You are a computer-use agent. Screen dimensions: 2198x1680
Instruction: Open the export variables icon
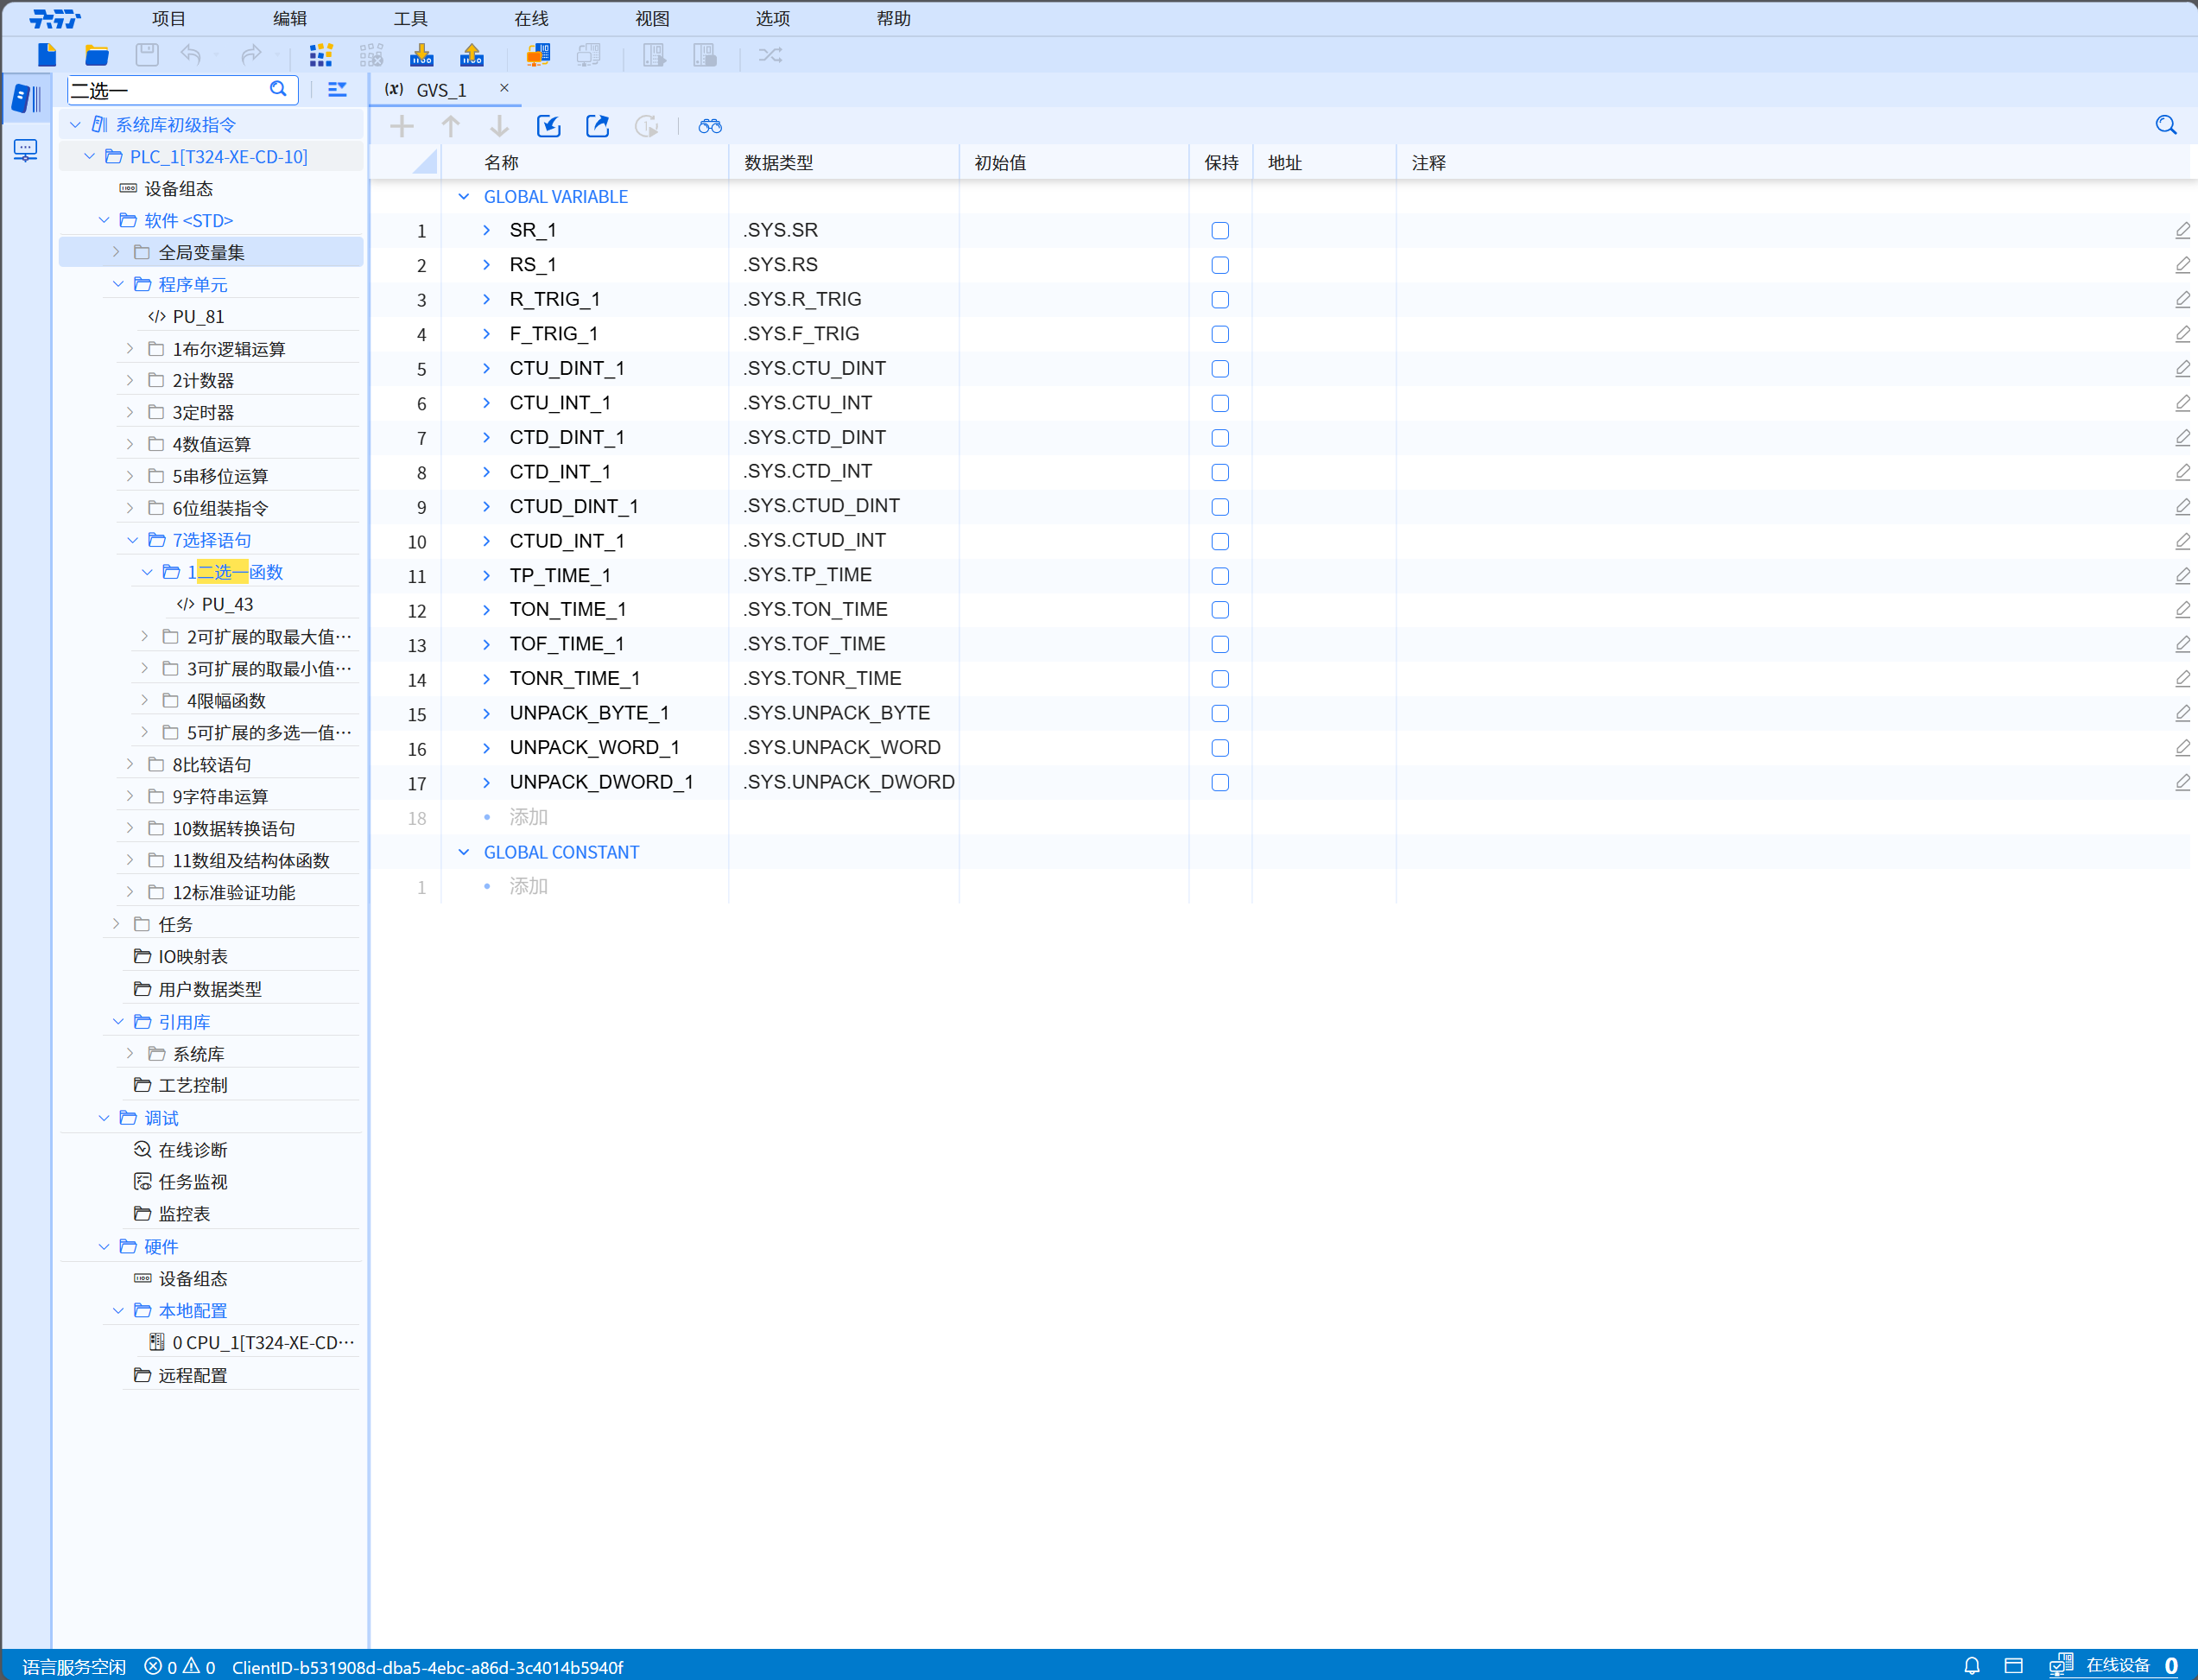[597, 126]
